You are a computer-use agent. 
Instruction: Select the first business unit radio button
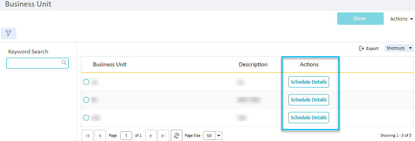click(x=86, y=82)
